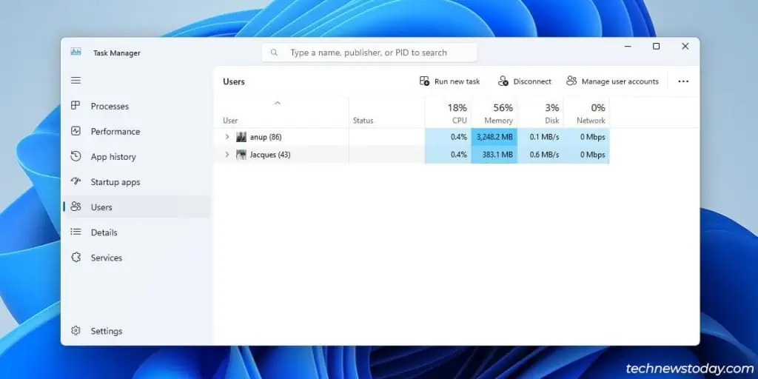Click anup's 0 Mbps network cell

coord(586,137)
